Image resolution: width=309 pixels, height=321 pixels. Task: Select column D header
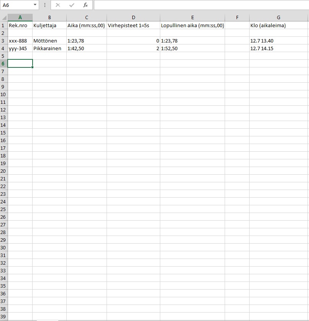click(x=133, y=18)
